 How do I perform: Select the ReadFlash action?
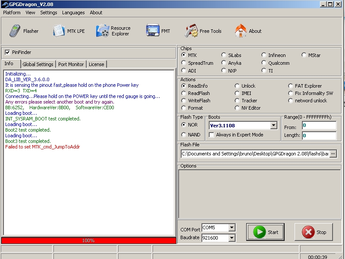click(184, 93)
